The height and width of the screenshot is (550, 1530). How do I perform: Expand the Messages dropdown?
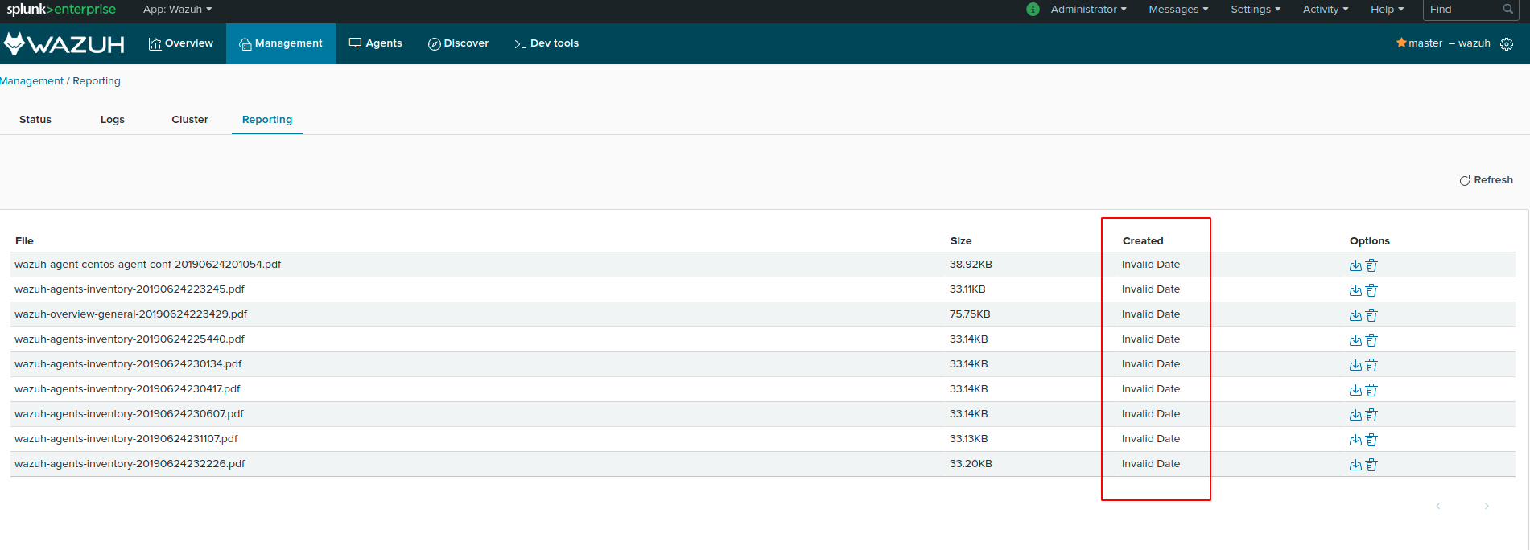click(x=1178, y=10)
